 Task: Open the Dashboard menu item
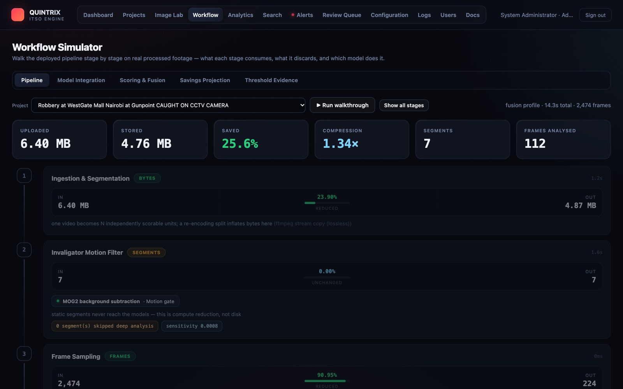(x=98, y=15)
